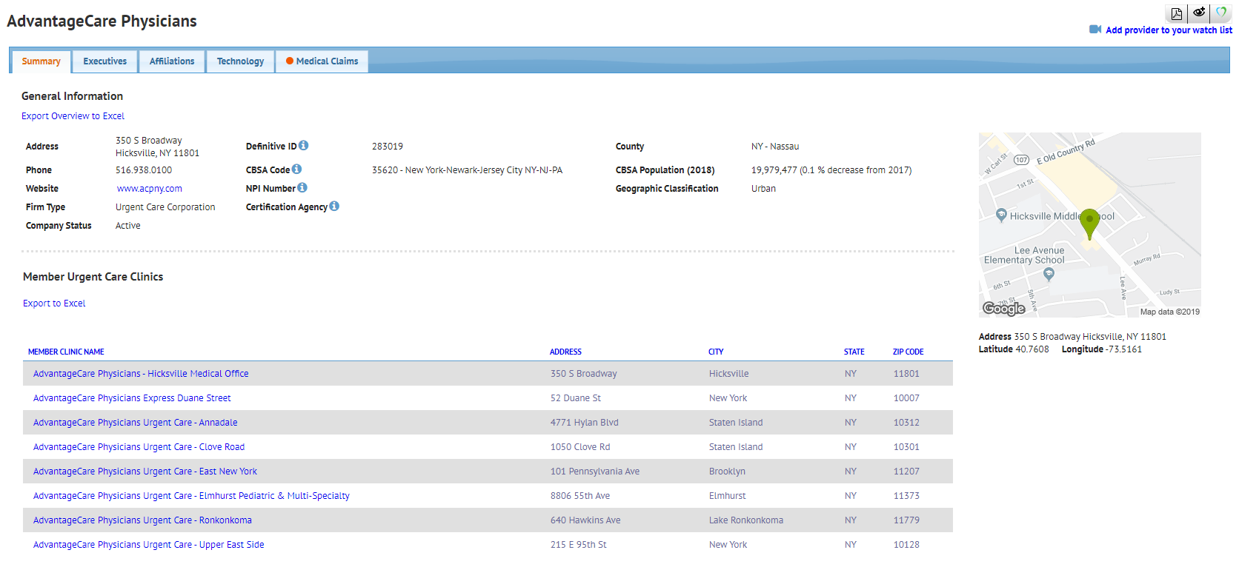Sort by State column header

coord(854,352)
